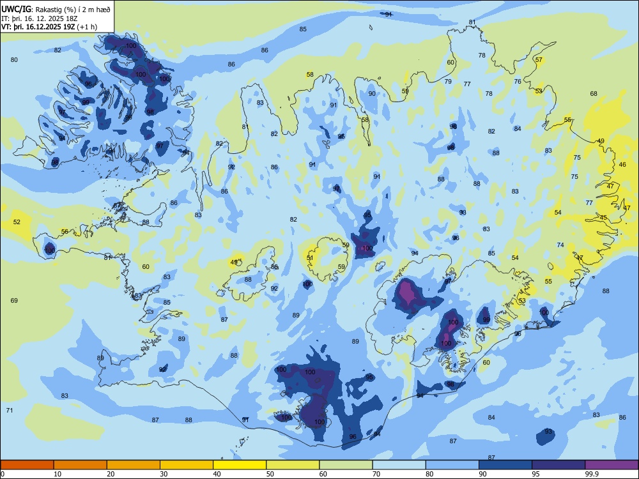Click the 'VT: þri. 16.12.2025 19Z (+1 h)' line
Viewport: 639px width, 479px height.
coord(49,27)
